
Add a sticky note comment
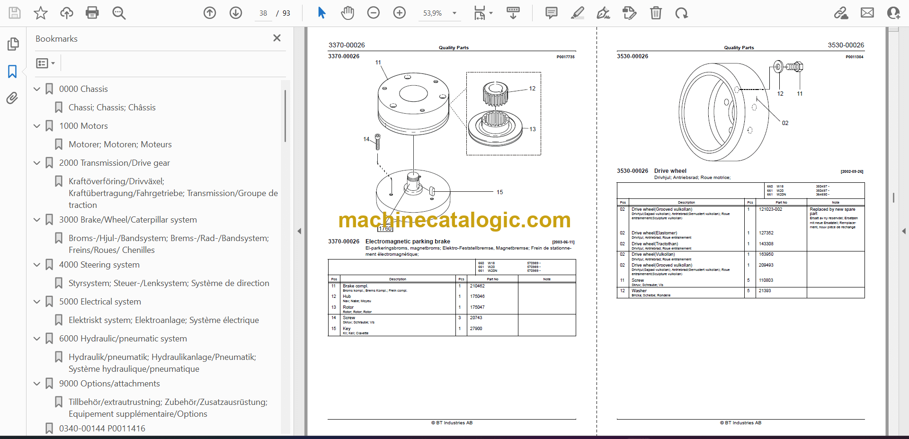pos(552,13)
